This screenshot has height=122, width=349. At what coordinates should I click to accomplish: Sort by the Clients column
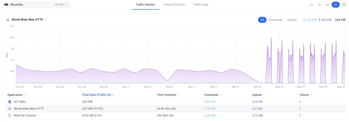click(x=306, y=95)
